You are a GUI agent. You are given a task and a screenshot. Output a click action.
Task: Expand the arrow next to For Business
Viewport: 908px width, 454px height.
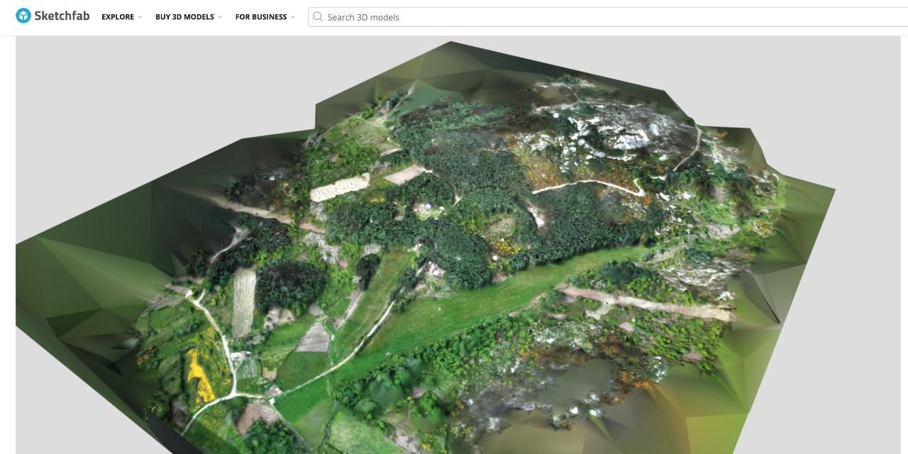pyautogui.click(x=293, y=18)
